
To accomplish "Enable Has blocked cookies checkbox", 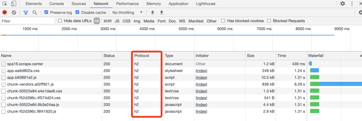I will 223,21.
